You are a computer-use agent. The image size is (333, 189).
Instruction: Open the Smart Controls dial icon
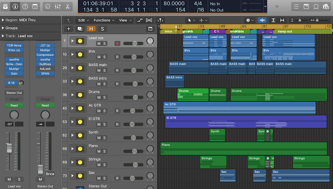(47, 7)
